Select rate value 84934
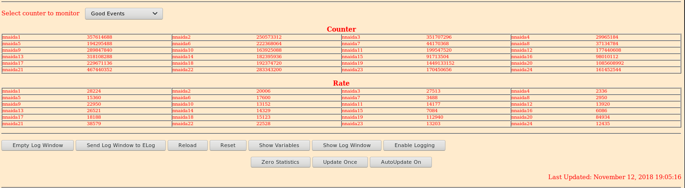Viewport: 685px width, 188px height. coord(603,117)
